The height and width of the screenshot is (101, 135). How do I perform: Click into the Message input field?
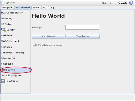click(x=82, y=27)
